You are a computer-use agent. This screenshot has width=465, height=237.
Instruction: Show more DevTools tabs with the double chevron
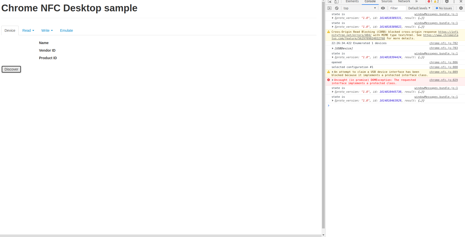click(x=416, y=2)
